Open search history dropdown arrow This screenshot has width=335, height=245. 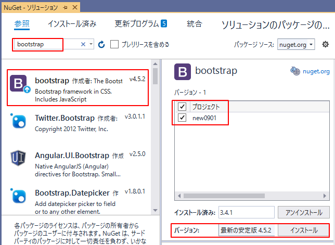(x=91, y=44)
